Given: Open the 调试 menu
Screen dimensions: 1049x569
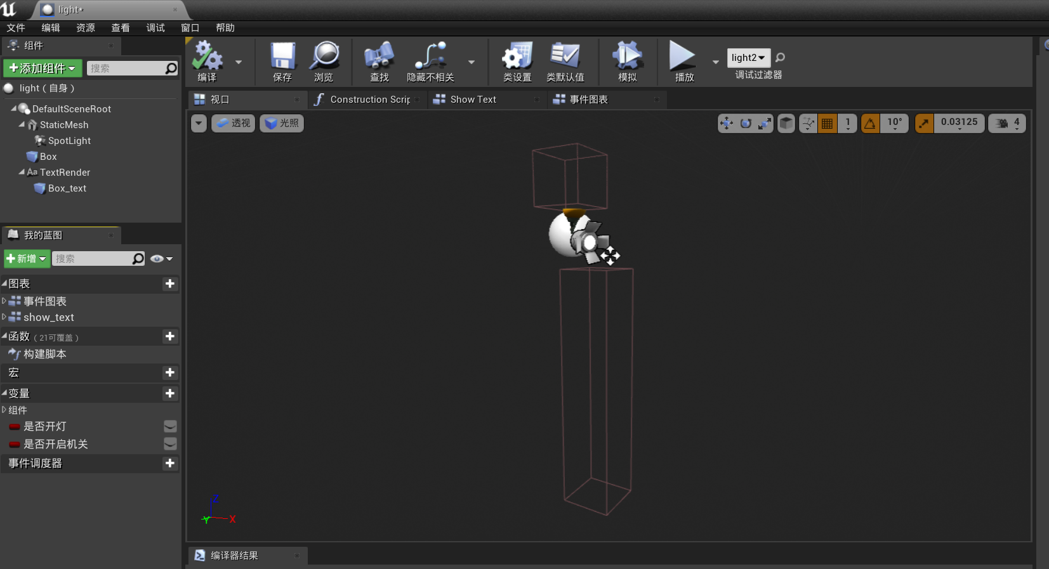Looking at the screenshot, I should click(155, 28).
